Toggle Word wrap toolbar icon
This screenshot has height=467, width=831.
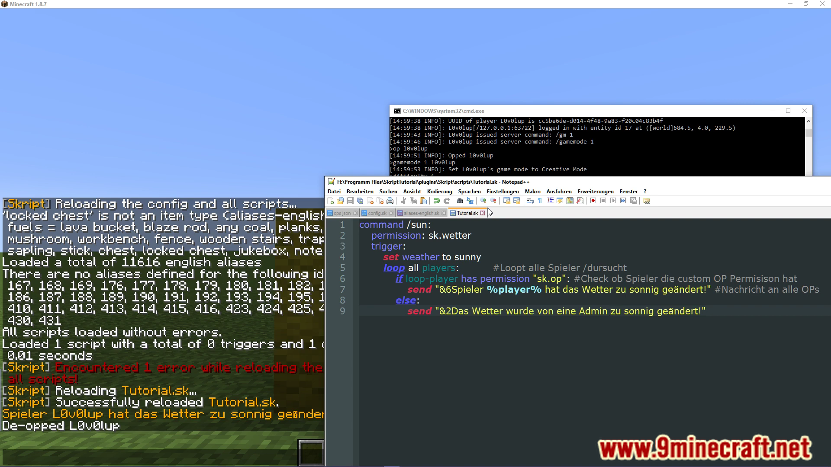[530, 201]
